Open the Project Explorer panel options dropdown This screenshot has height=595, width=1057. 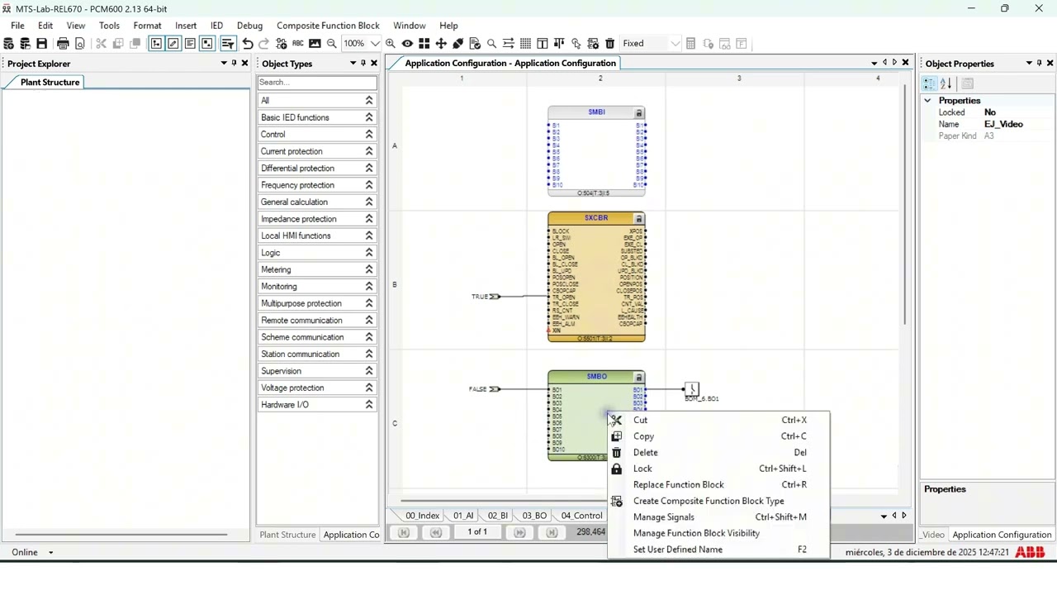[x=224, y=64]
